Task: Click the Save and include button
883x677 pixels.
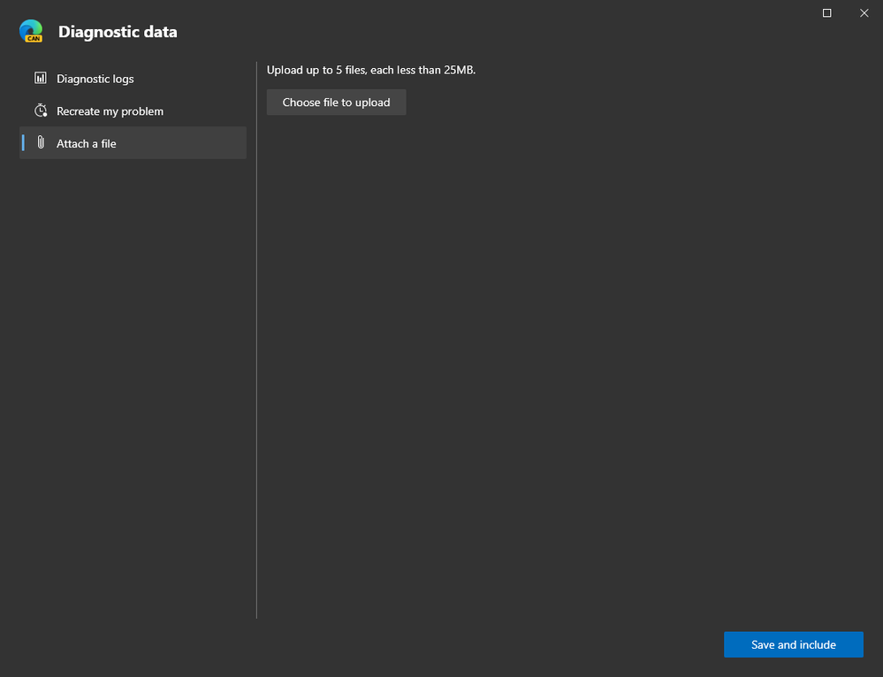Action: (x=794, y=644)
